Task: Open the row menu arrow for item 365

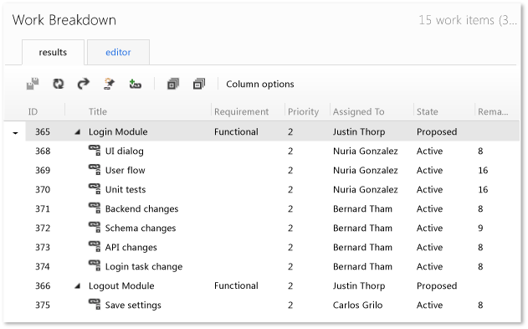Action: click(15, 133)
